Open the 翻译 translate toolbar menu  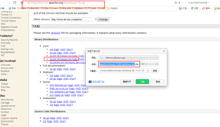click(207, 8)
